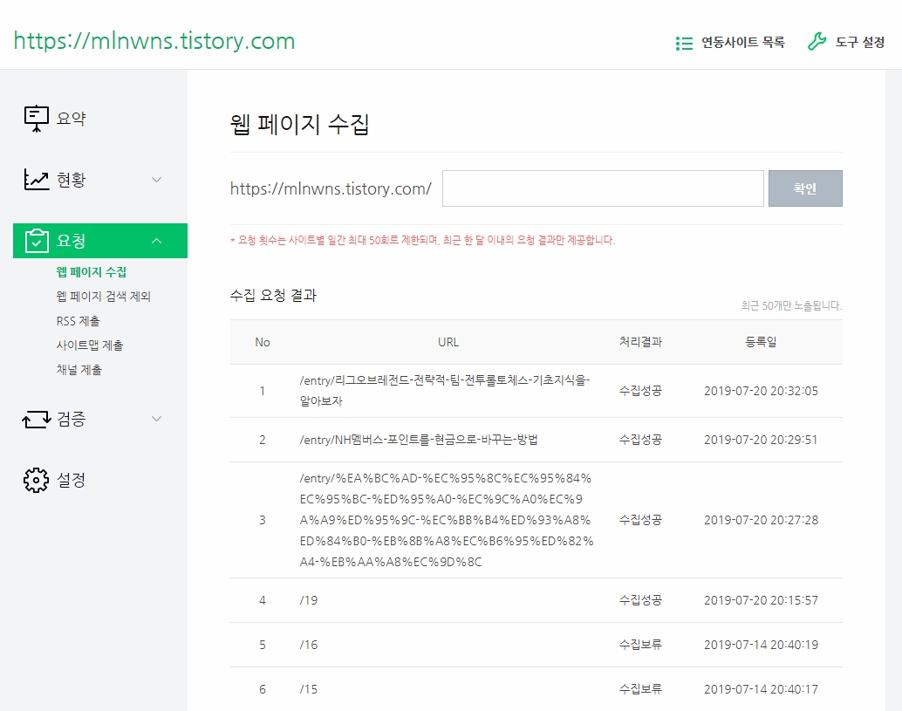Open 웹 페이지 검색 제외 submenu

[104, 297]
